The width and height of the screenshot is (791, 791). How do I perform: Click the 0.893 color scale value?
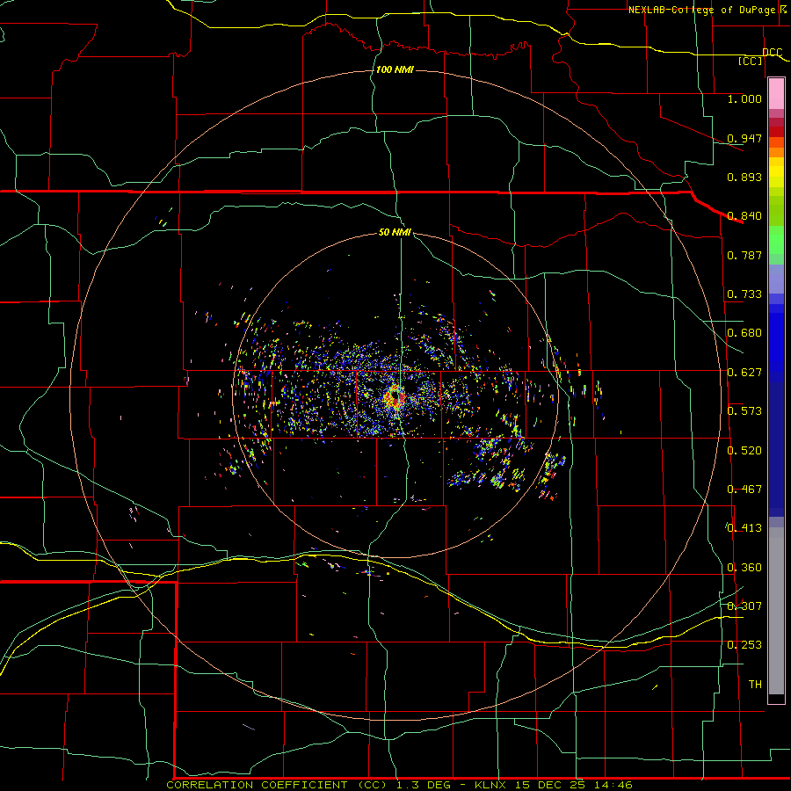[x=744, y=177]
